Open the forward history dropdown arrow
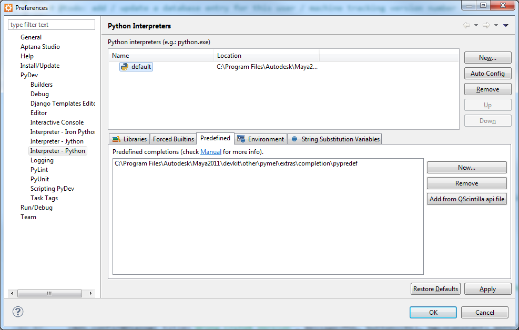The height and width of the screenshot is (330, 519). click(496, 25)
